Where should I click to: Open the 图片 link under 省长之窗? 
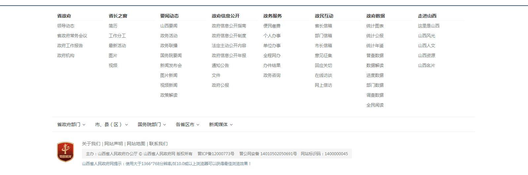(x=113, y=55)
